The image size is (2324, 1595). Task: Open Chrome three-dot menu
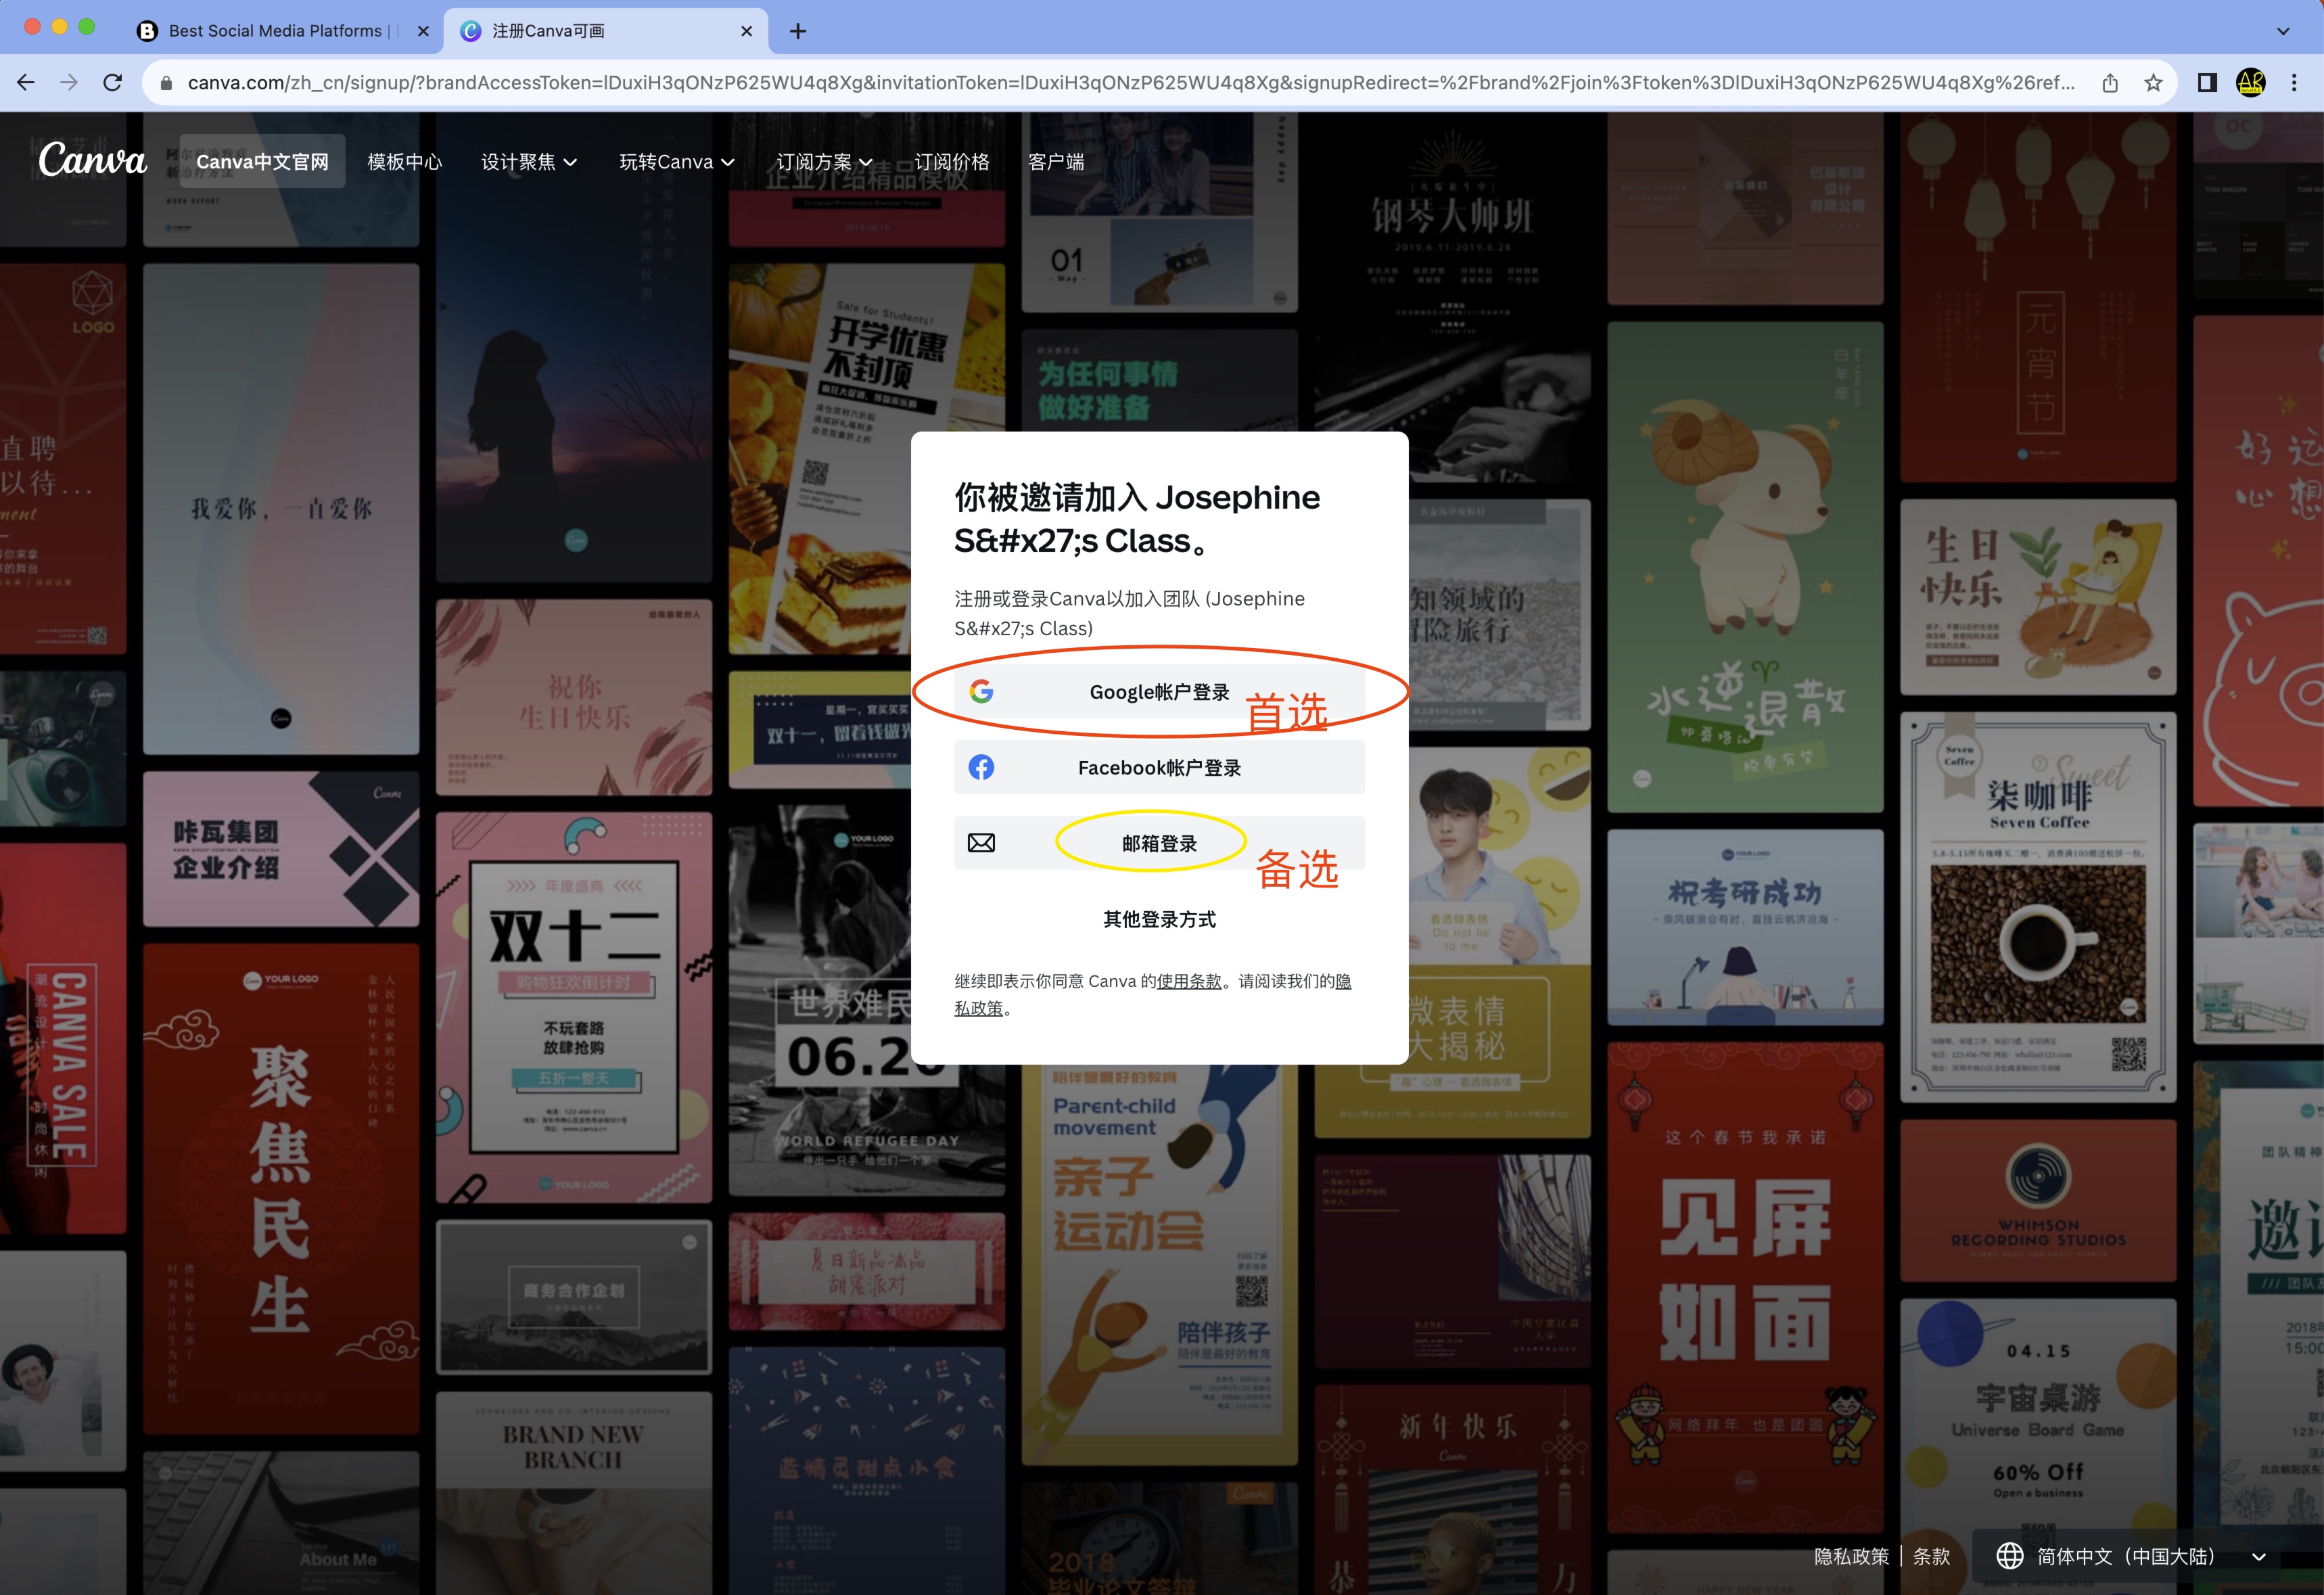click(2295, 83)
